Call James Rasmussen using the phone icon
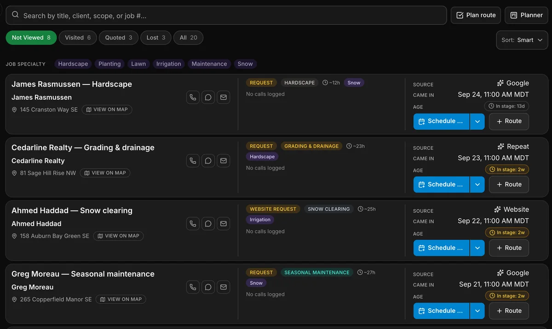The image size is (552, 329). point(193,97)
